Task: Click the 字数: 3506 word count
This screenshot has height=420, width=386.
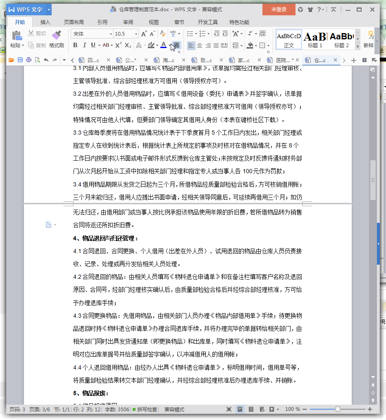Action: click(117, 410)
